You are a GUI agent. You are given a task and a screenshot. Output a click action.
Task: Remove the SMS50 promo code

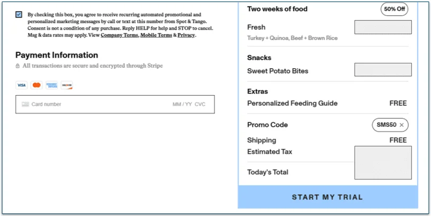pos(401,125)
